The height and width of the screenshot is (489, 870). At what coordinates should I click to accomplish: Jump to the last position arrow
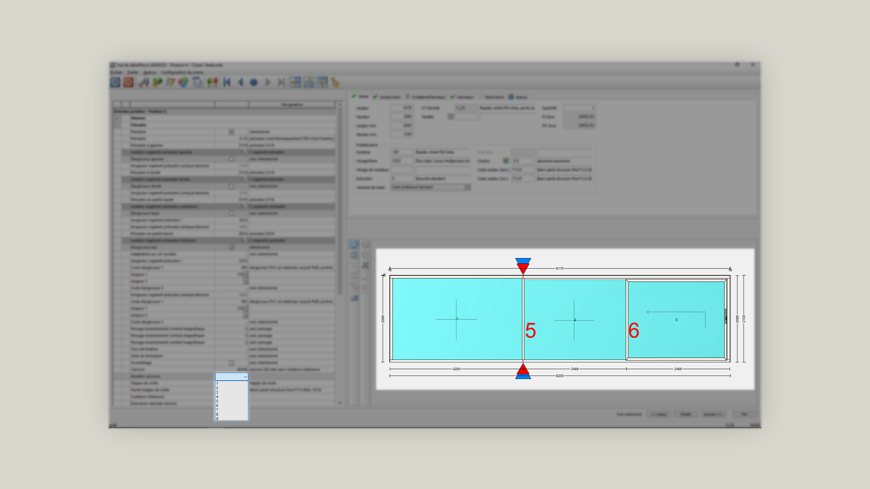tap(281, 82)
